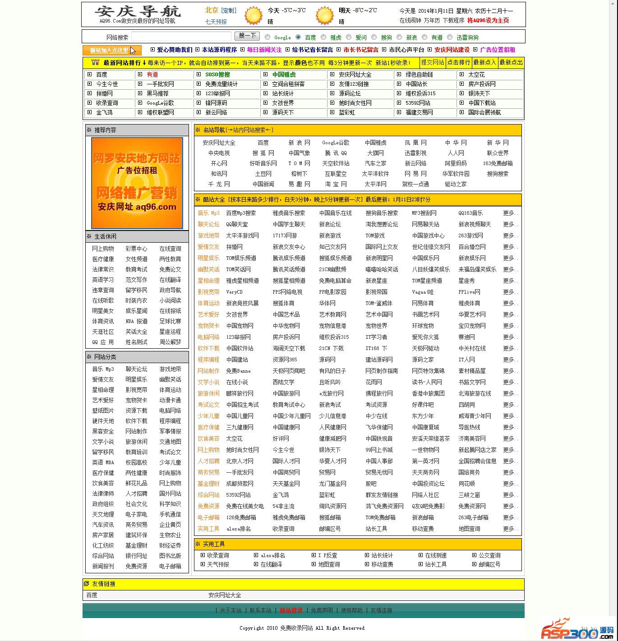Viewport: 618px width, 641px height.
Task: Open 黑客安全 under 网站分类
Action: [103, 431]
